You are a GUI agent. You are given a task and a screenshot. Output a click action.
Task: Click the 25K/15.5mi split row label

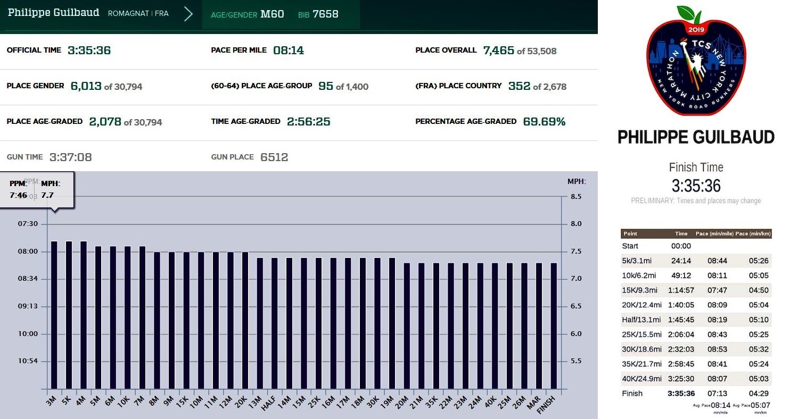(x=641, y=334)
